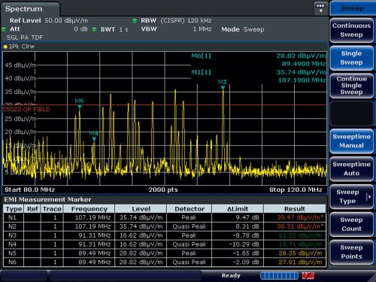Click the green SWT status dot

click(94, 29)
